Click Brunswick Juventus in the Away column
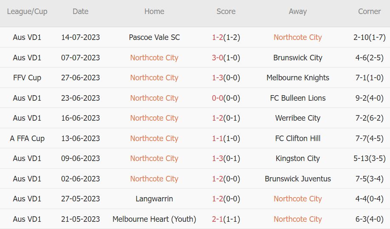 (x=297, y=179)
